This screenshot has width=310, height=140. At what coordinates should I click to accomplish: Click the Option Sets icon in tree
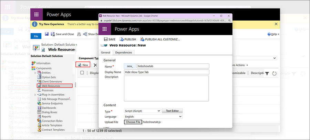point(39,77)
